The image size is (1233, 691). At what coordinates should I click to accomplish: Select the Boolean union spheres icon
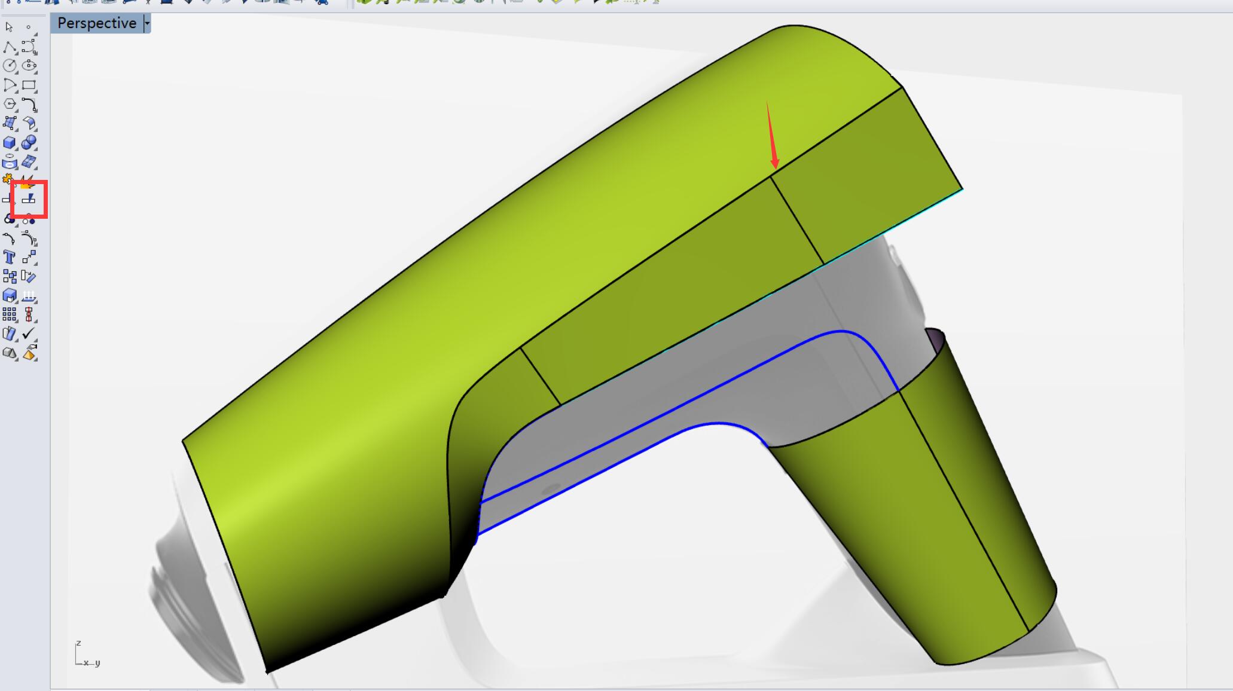point(28,142)
